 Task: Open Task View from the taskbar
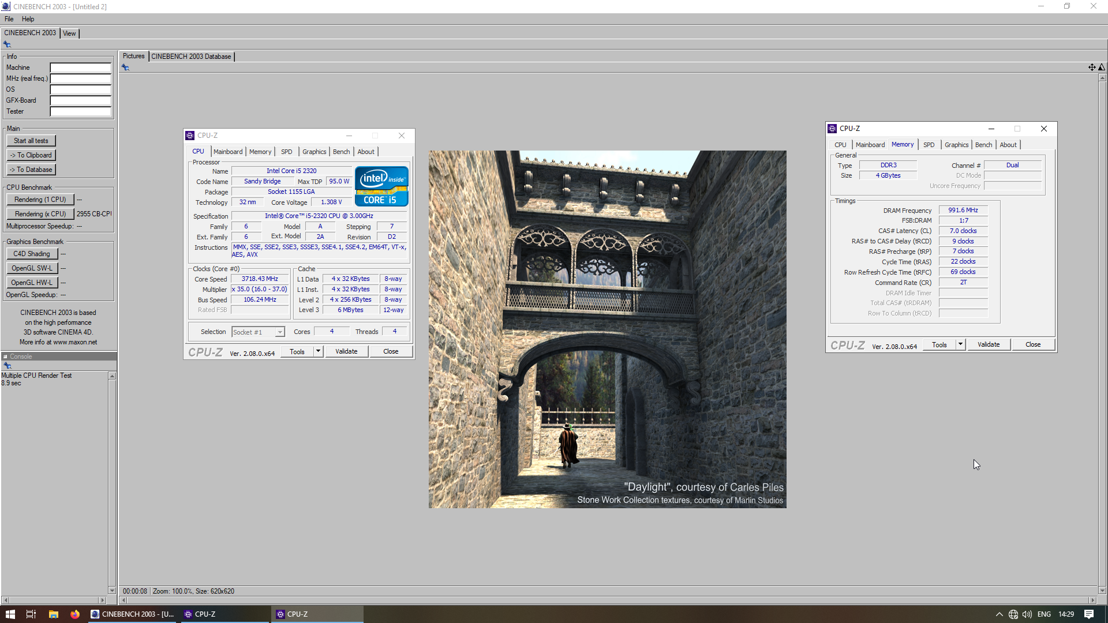(x=31, y=614)
